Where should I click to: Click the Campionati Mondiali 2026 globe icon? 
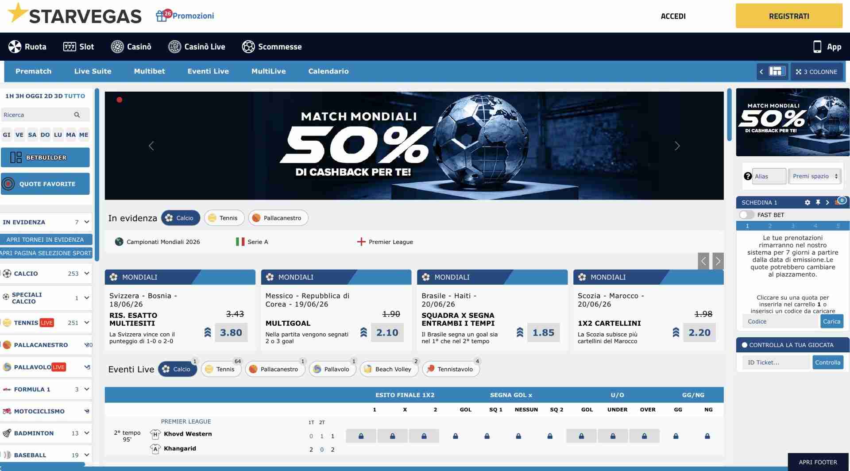click(x=119, y=242)
